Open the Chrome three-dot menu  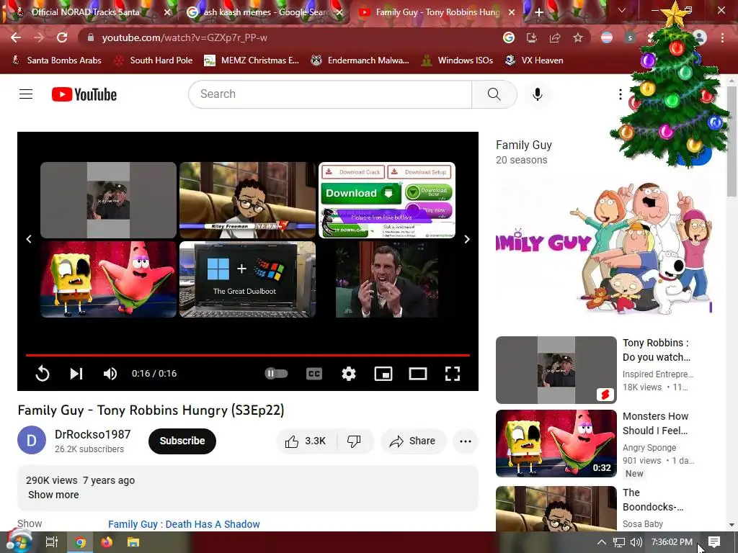point(722,37)
